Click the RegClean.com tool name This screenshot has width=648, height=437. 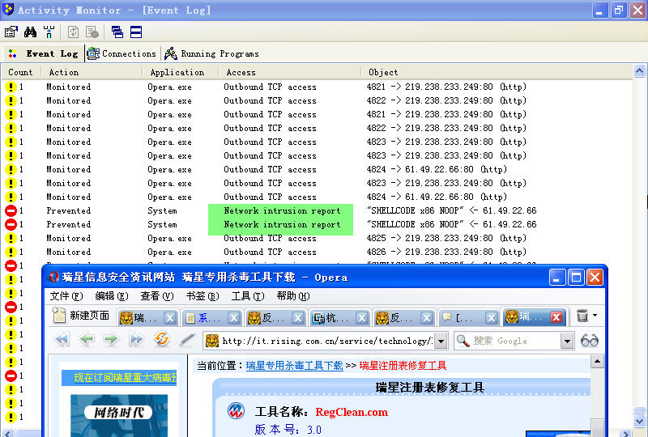coord(352,412)
